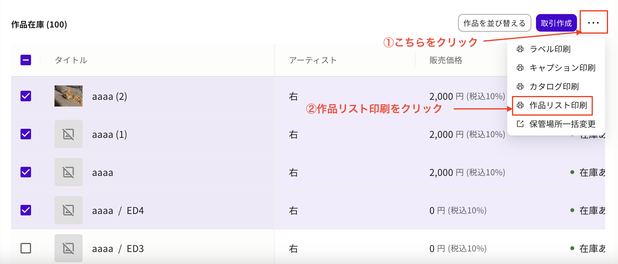Click the printer icon beside ラベル印刷
618x264 pixels.
tap(520, 49)
